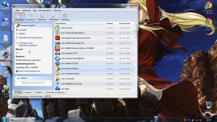Select the Auslogics BoostSpeed icon
This screenshot has height=122, width=217.
(57, 58)
